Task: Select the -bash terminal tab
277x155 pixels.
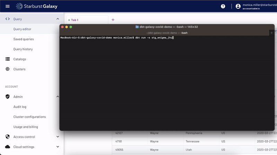Action: 167,33
